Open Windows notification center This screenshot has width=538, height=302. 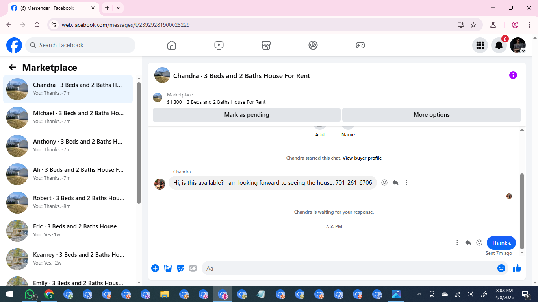(x=525, y=294)
